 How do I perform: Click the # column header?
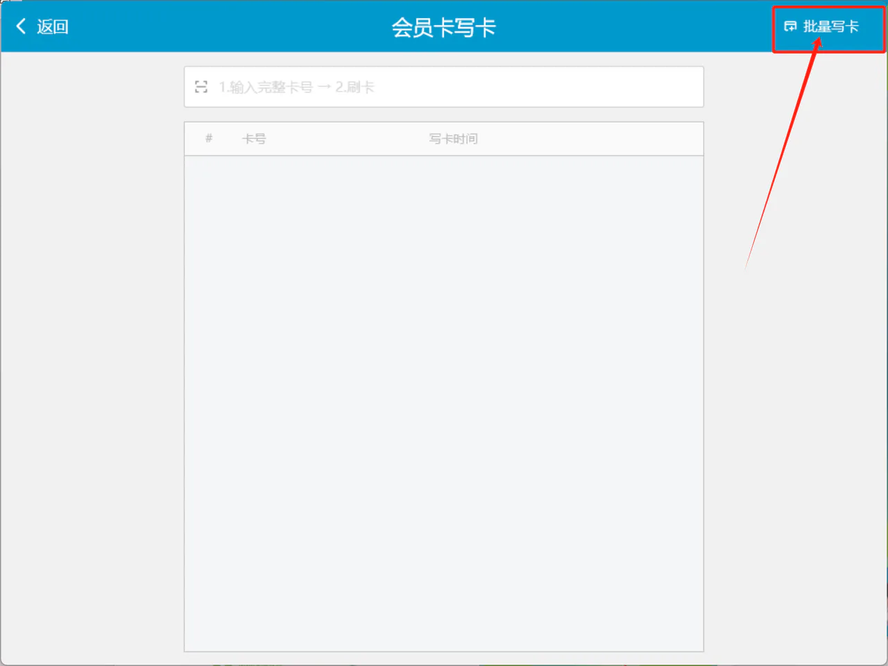(209, 138)
